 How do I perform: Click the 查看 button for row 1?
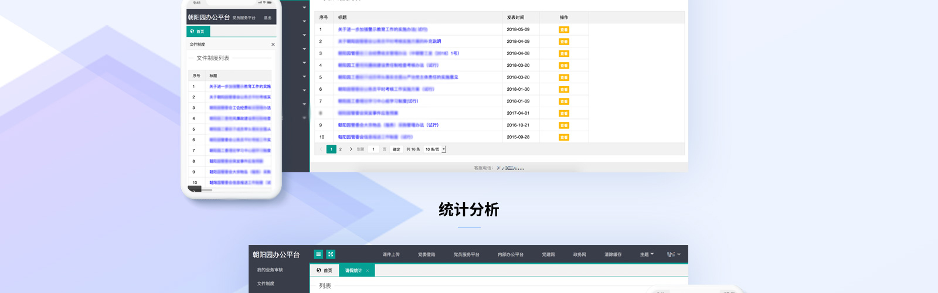pyautogui.click(x=563, y=30)
